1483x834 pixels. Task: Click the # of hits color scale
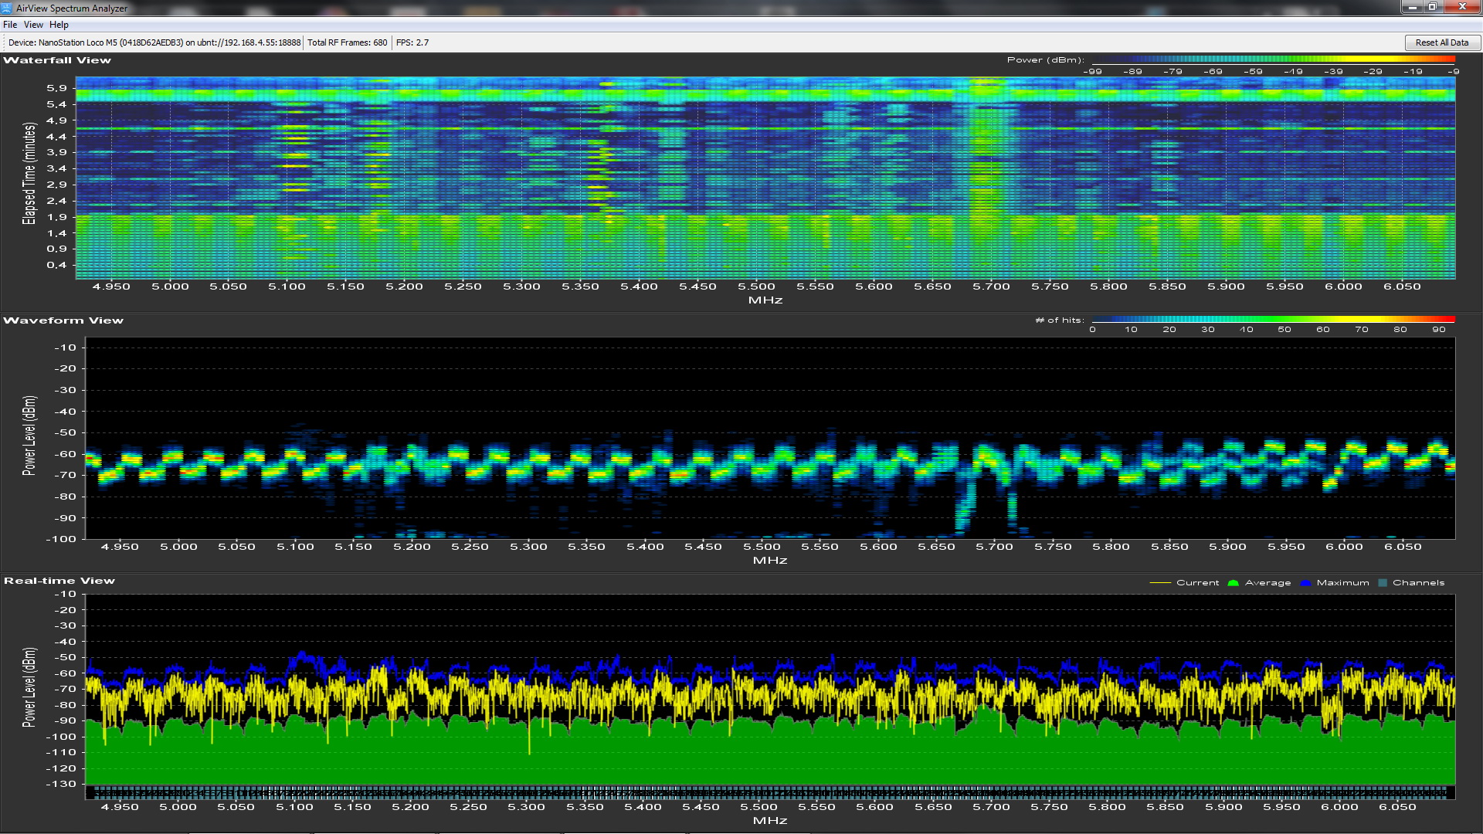1273,320
